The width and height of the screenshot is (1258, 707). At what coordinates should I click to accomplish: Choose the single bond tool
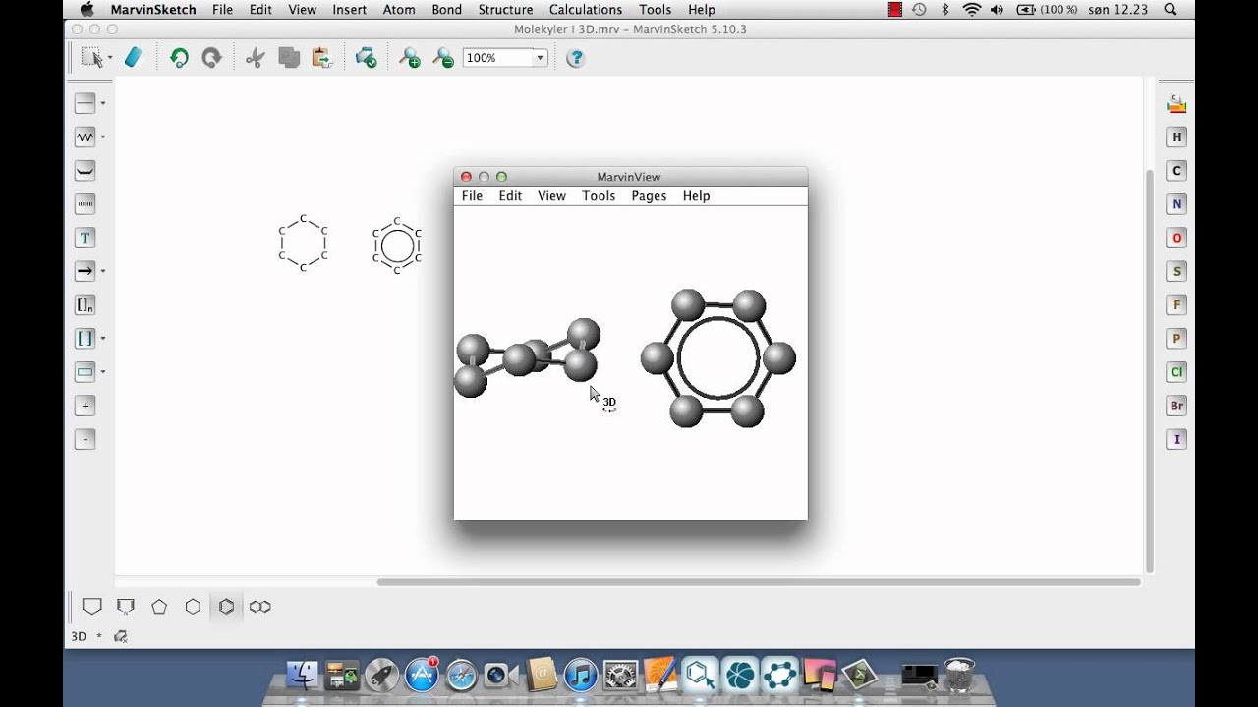click(x=86, y=103)
